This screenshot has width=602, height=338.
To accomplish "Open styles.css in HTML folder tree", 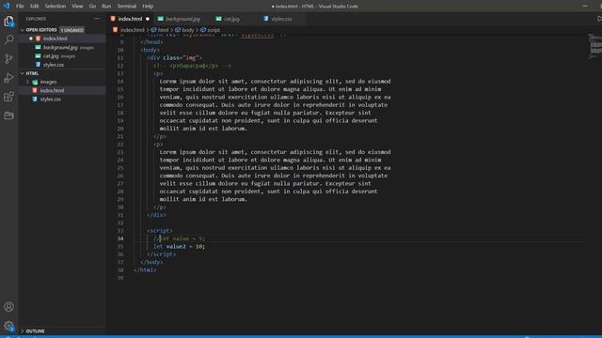I will 50,100.
